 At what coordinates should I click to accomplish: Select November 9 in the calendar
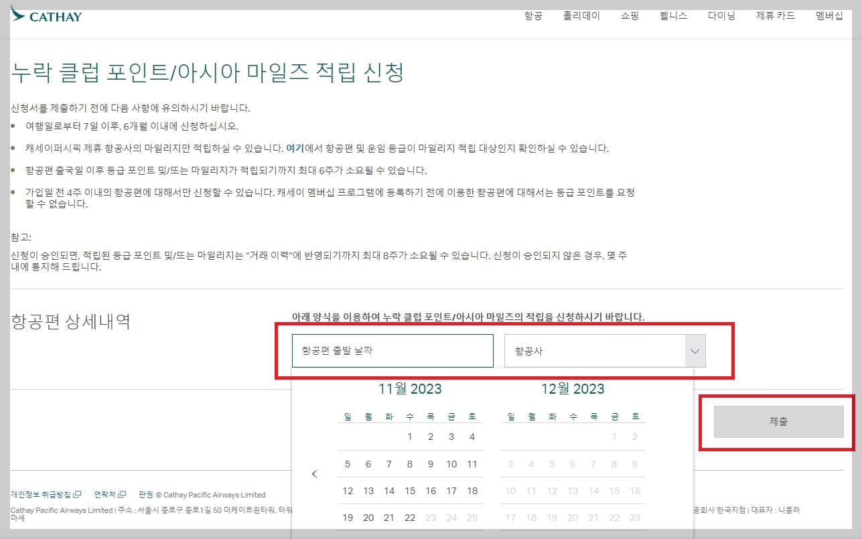click(x=431, y=464)
